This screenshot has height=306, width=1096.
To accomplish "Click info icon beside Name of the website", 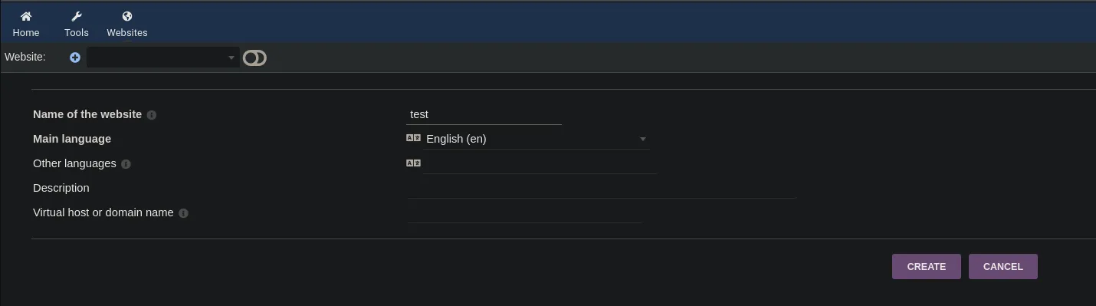I will coord(152,115).
